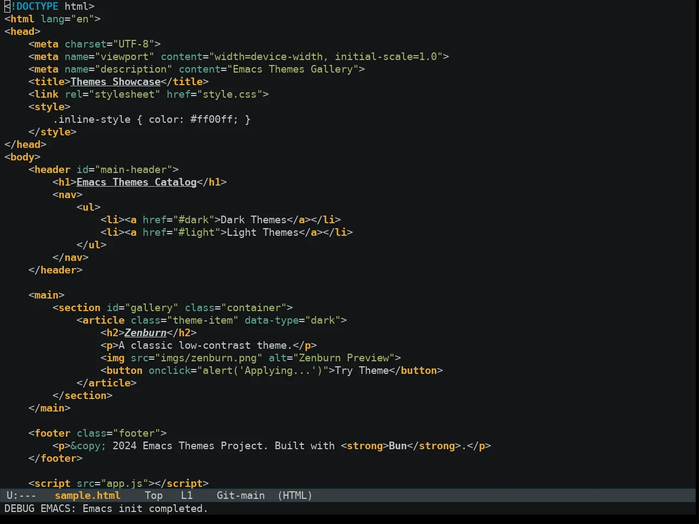Click the "#dark" href value
699x524 pixels.
click(x=193, y=220)
